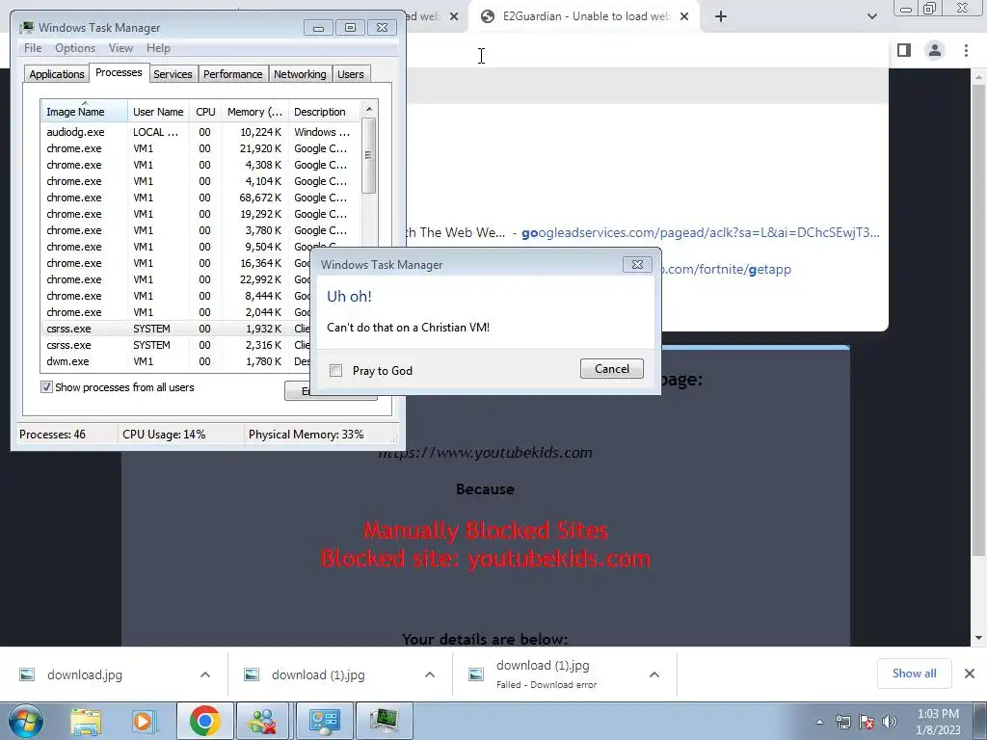Open the network status tray icon
Viewport: 987px width, 740px height.
(x=842, y=722)
